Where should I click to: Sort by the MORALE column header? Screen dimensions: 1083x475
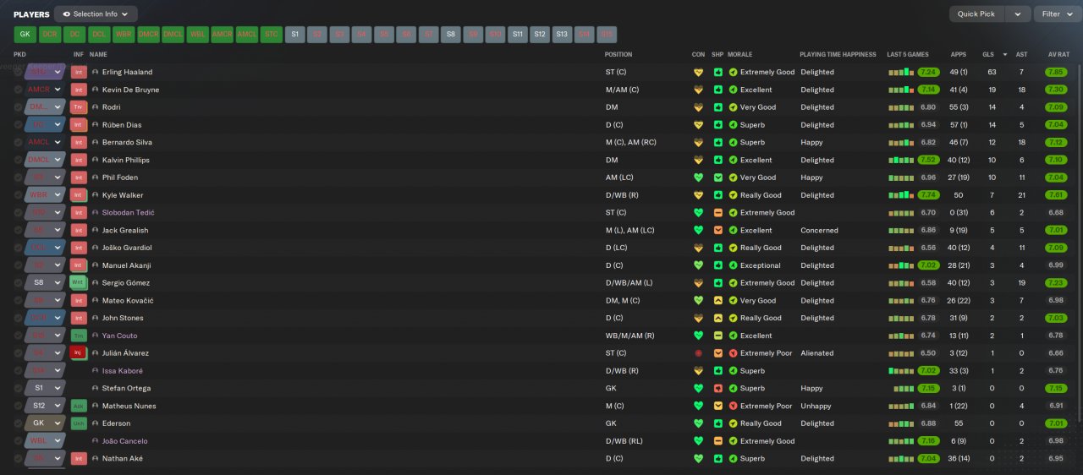(x=739, y=54)
